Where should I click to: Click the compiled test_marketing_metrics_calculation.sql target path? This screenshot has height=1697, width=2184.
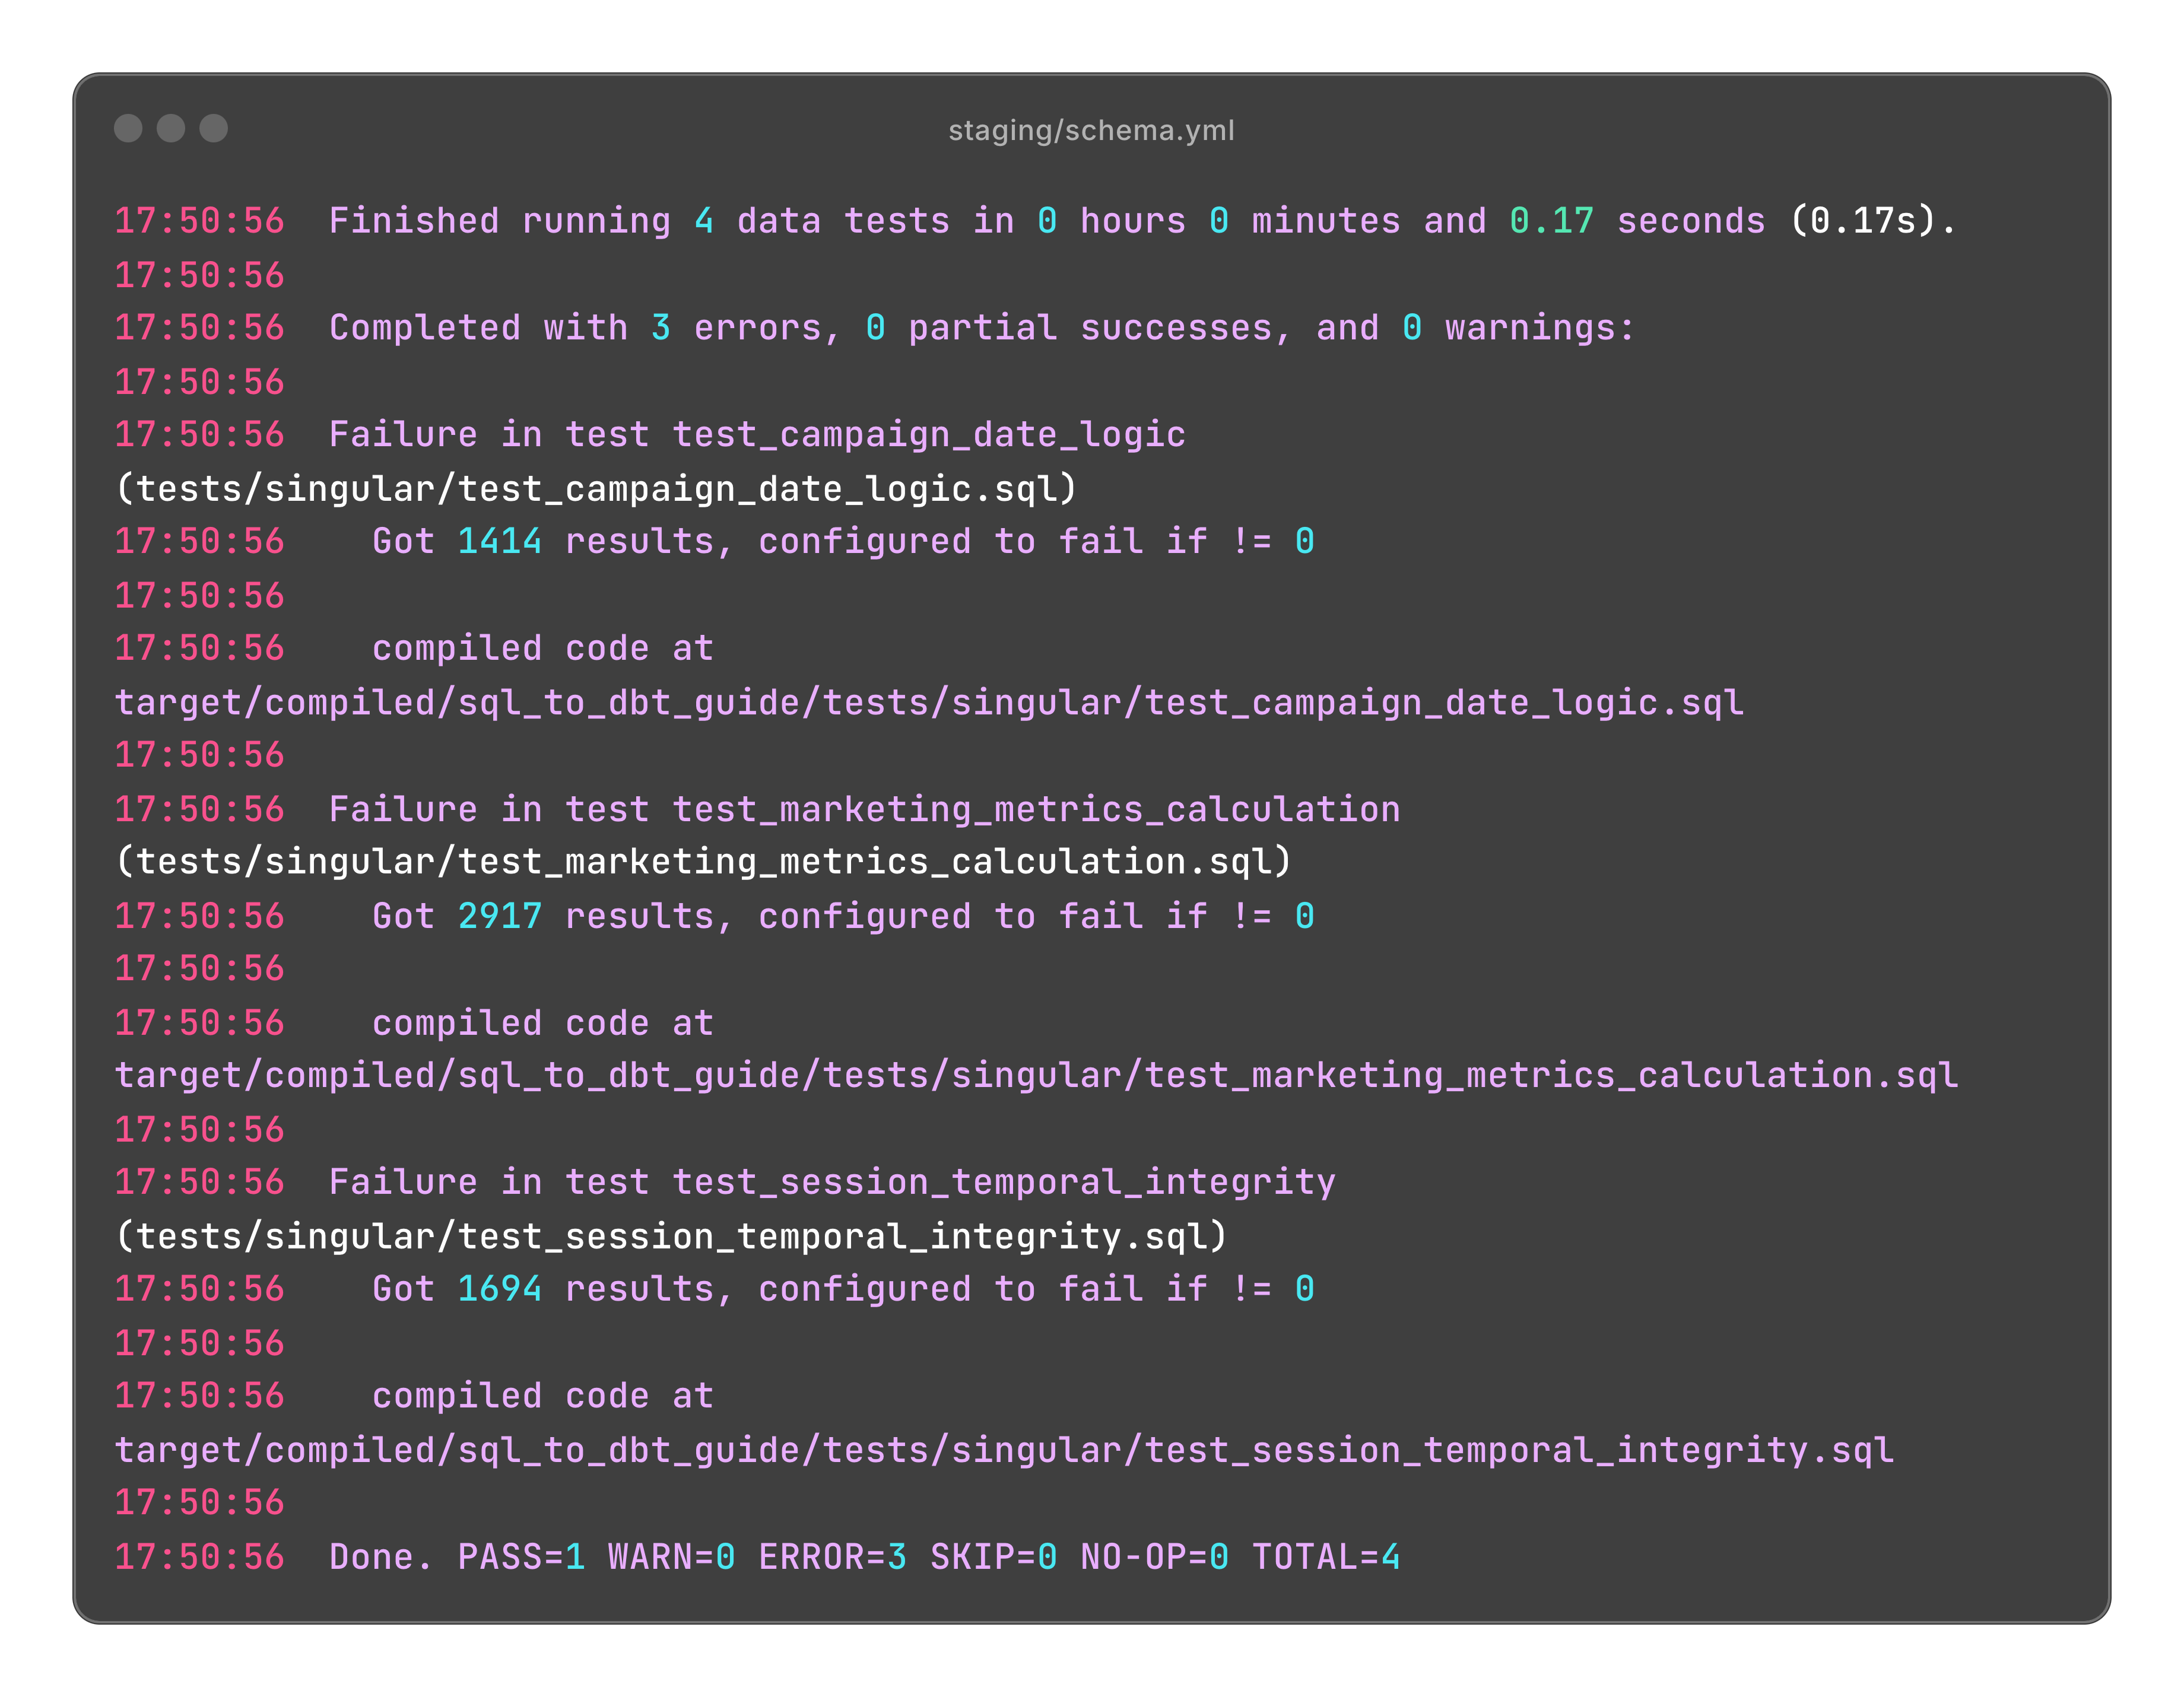1036,1076
